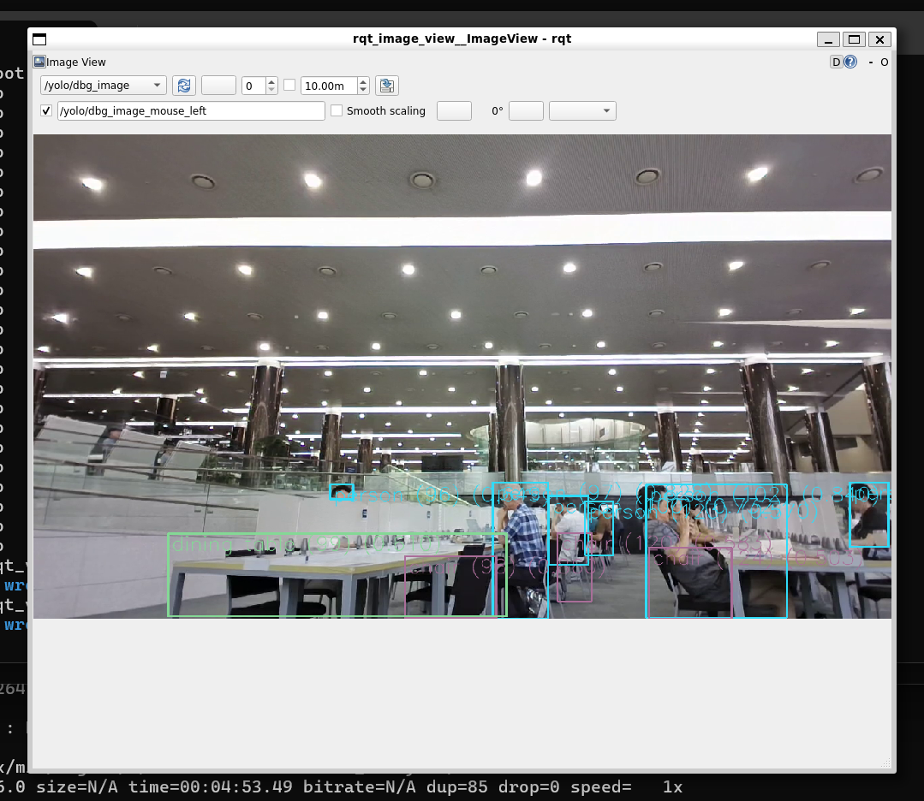Screen dimensions: 924x801
Task: Click the window menu icon in title bar
Action: 39,39
